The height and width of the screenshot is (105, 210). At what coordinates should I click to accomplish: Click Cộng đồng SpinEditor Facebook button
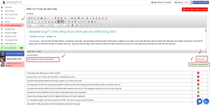click(199, 2)
